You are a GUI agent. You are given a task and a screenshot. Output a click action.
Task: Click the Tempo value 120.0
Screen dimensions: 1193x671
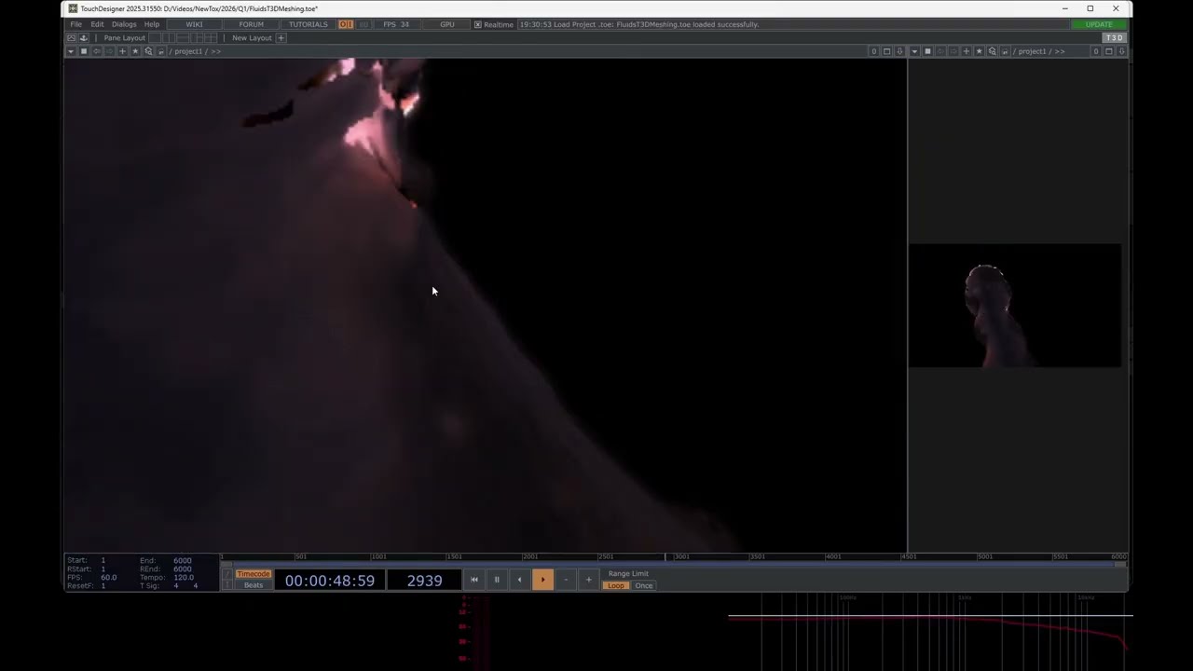[184, 578]
